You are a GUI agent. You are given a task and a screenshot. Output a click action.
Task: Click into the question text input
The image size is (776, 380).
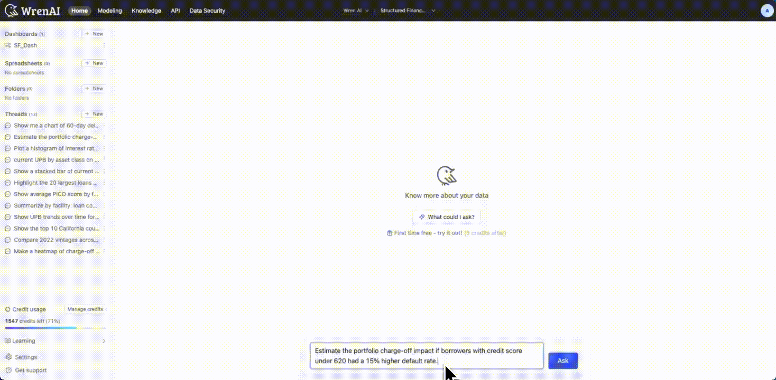click(x=426, y=356)
